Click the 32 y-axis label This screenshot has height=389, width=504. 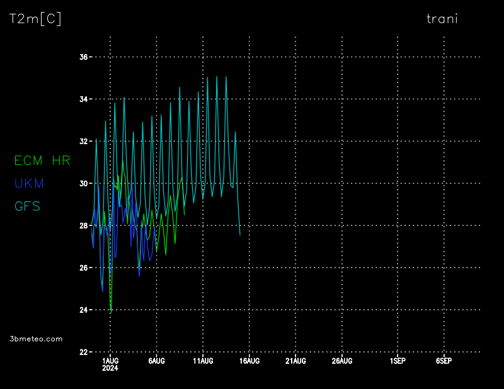point(83,142)
